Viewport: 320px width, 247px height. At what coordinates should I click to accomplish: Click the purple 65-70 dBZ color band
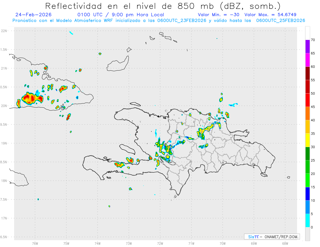(307, 47)
